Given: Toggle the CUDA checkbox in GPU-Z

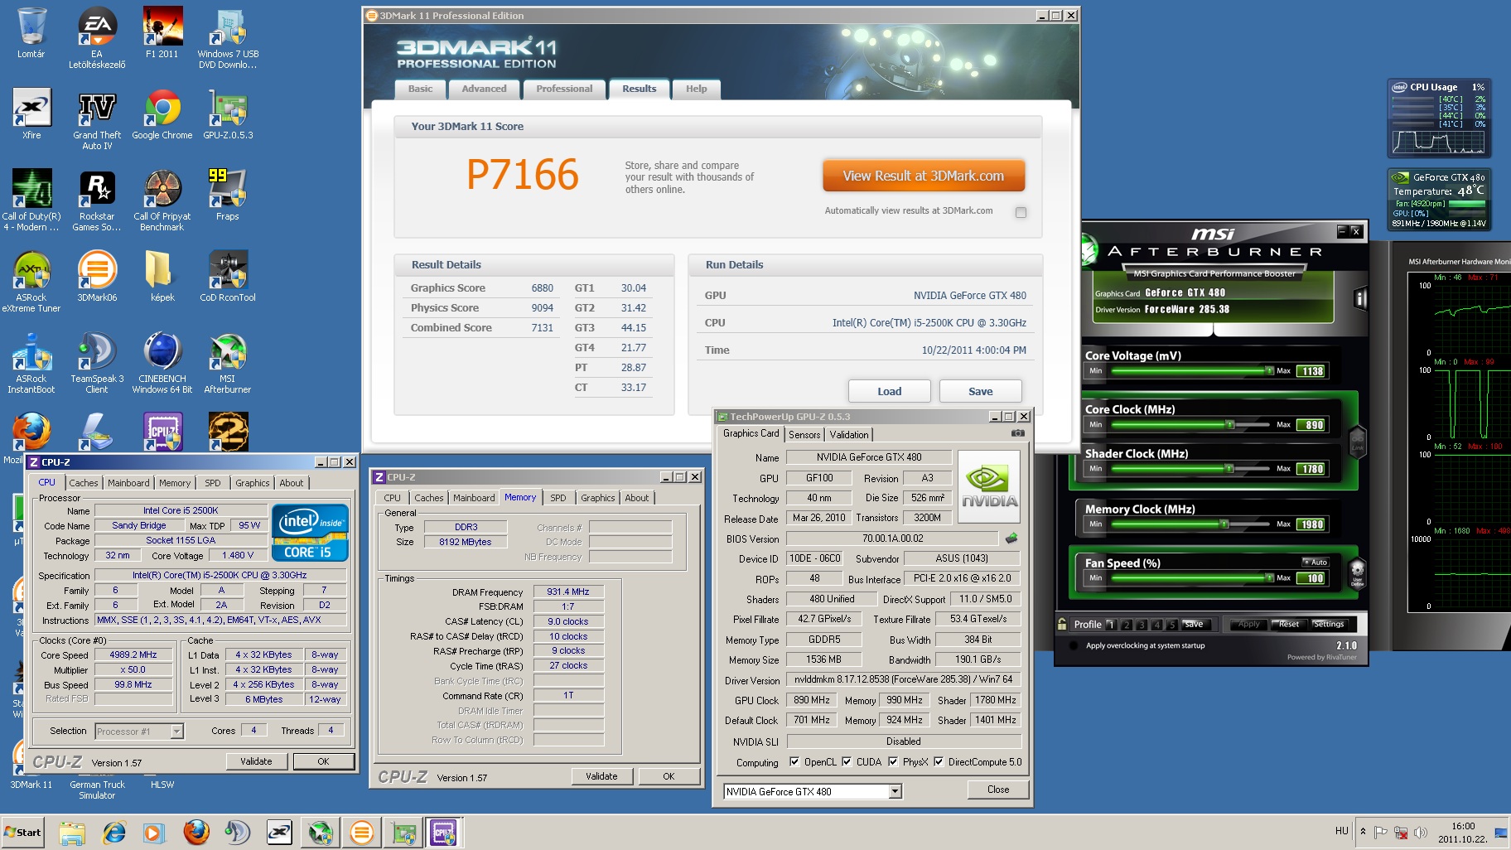Looking at the screenshot, I should pos(847,762).
